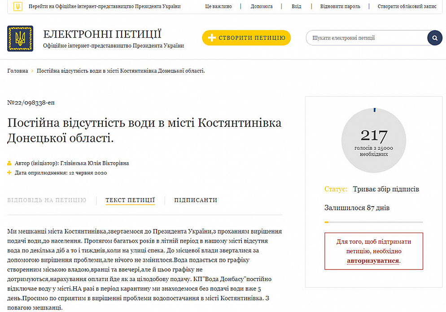Click the 'авторизуватися' link
The width and height of the screenshot is (446, 312).
pos(373,260)
